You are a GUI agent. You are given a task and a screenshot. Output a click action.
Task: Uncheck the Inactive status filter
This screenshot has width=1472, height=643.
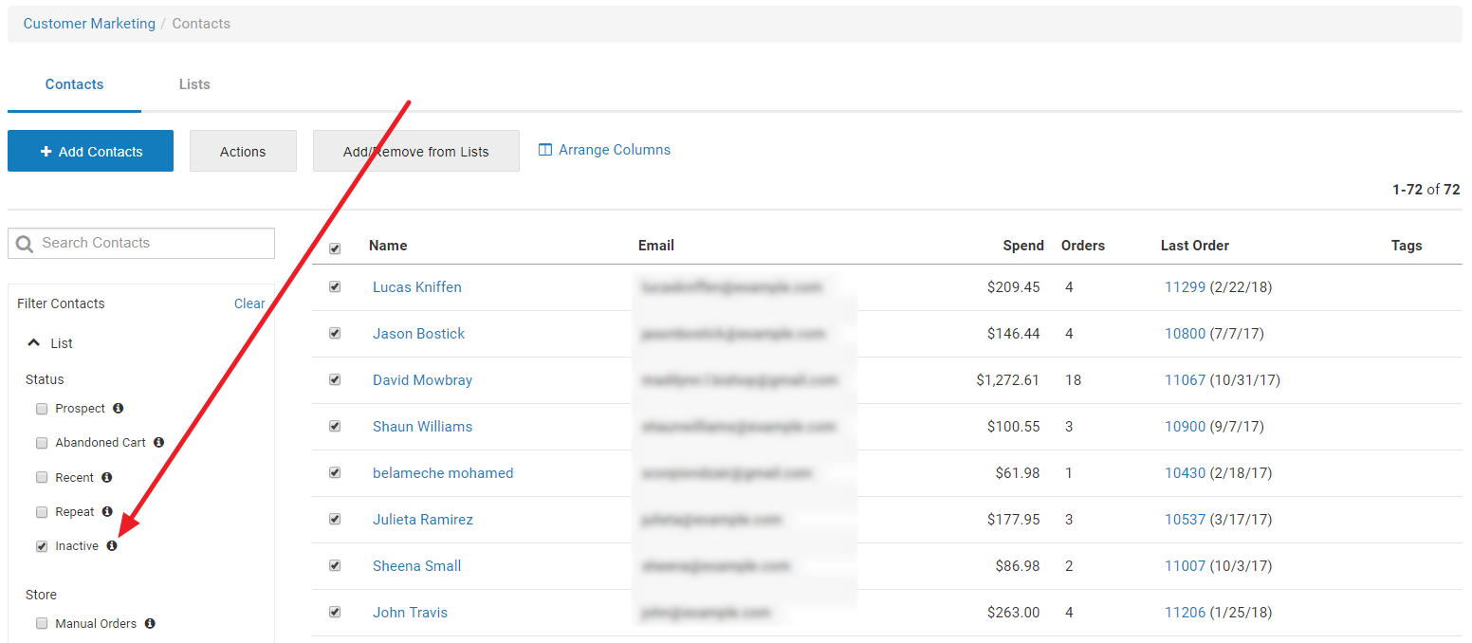tap(42, 545)
